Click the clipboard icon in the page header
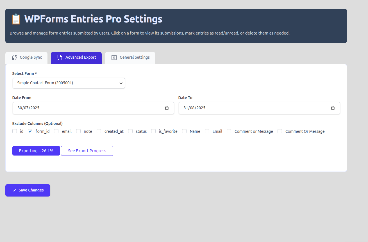Image resolution: width=368 pixels, height=242 pixels. pos(16,19)
